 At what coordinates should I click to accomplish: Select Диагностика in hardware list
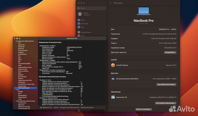coord(23,69)
